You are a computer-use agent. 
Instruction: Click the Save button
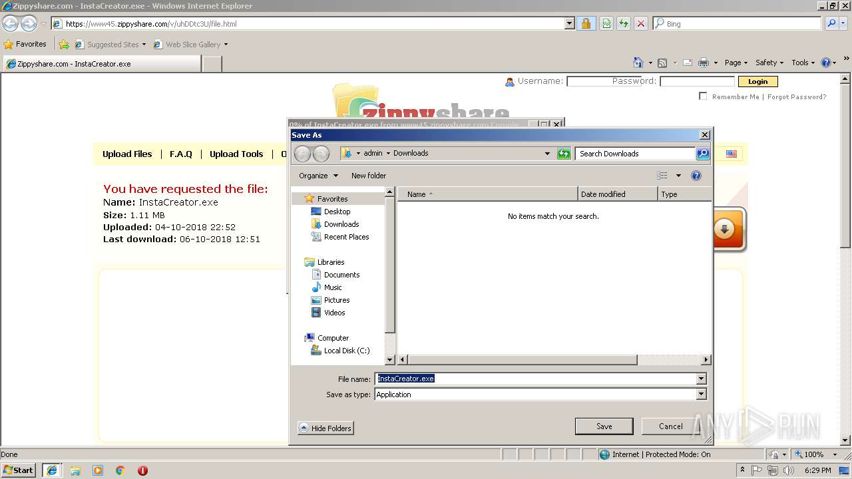coord(604,426)
